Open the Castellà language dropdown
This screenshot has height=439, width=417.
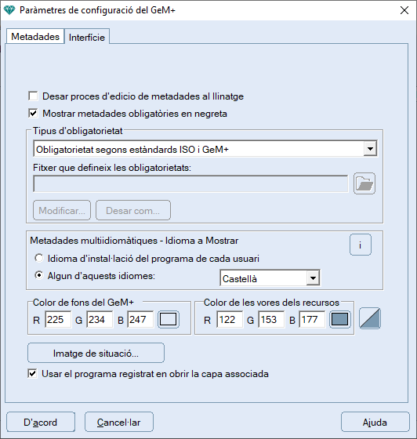tap(313, 278)
